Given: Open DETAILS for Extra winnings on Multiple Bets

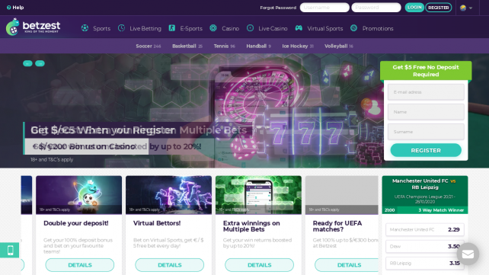Looking at the screenshot, I should tap(260, 265).
